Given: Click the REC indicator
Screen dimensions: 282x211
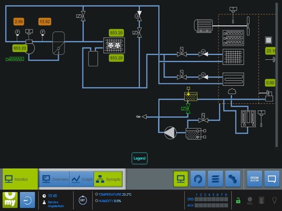Looking at the screenshot, I should click(x=250, y=200).
